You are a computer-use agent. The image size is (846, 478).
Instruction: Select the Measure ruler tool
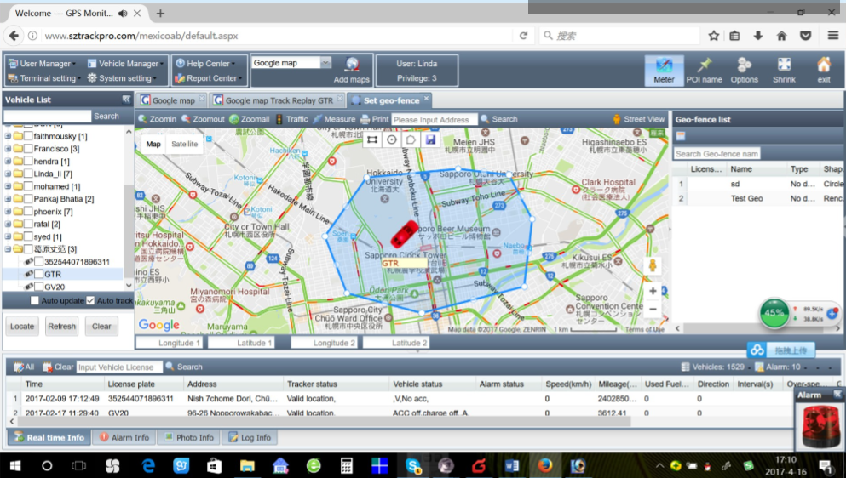pos(334,119)
